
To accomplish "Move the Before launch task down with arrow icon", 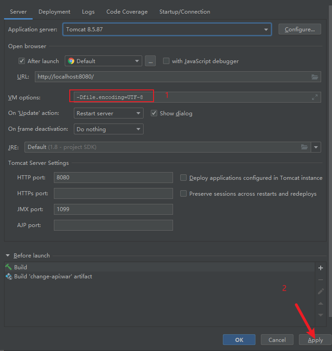I will [321, 315].
